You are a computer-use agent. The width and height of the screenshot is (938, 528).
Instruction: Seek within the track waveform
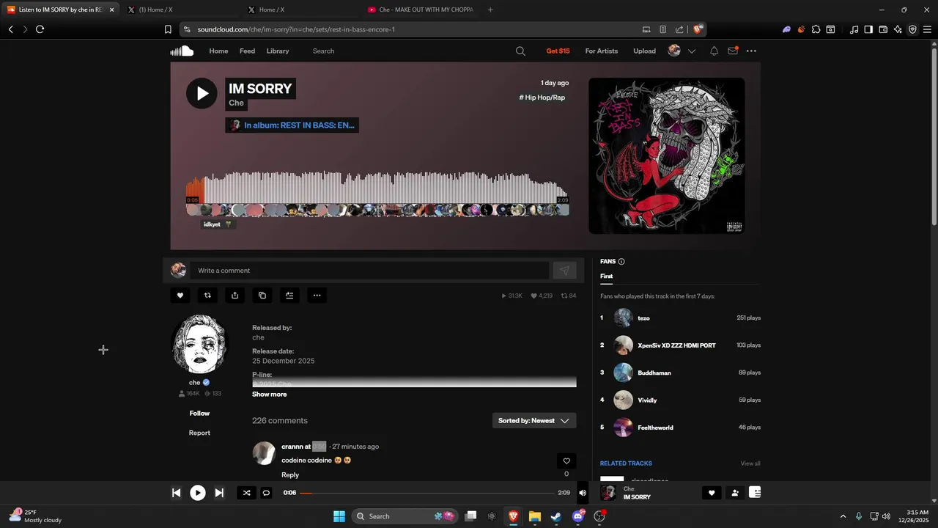pyautogui.click(x=377, y=188)
